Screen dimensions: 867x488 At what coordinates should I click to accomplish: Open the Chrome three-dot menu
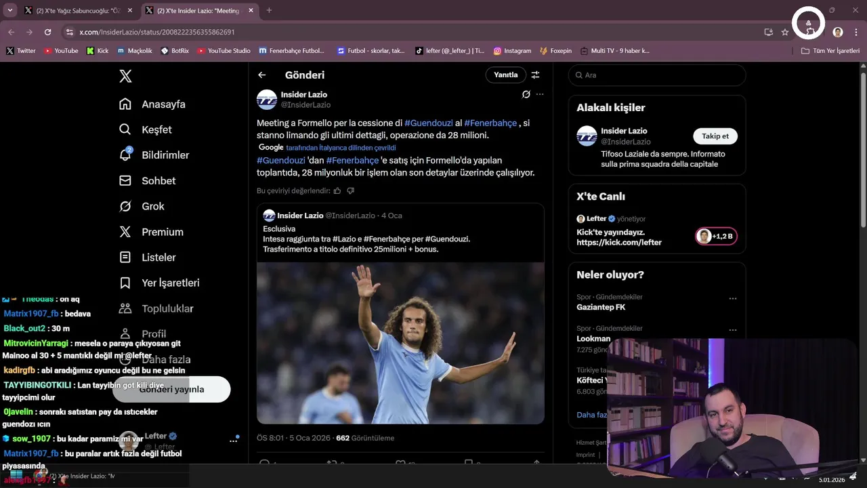tap(856, 32)
